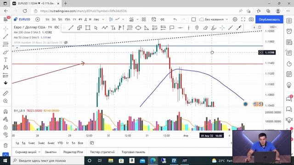Add symbol with plus circle icon
The image size is (294, 165).
(38, 19)
